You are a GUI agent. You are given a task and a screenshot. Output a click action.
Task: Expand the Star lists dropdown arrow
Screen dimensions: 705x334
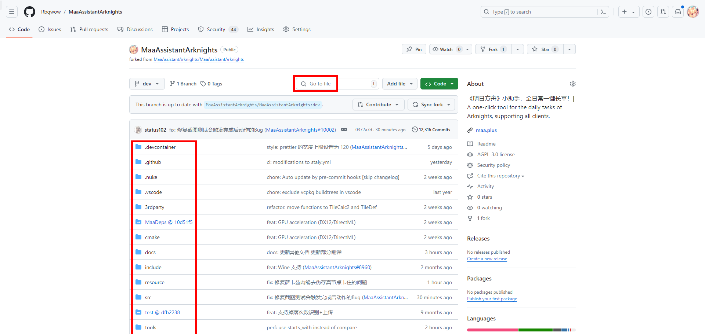tap(570, 49)
